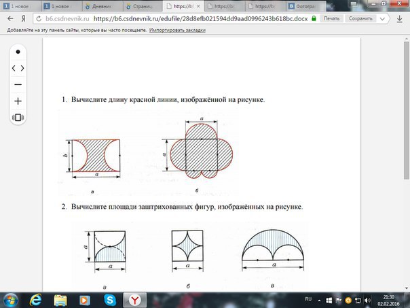Launch Internet Explorer from the taskbar
The width and height of the screenshot is (410, 308).
36,300
